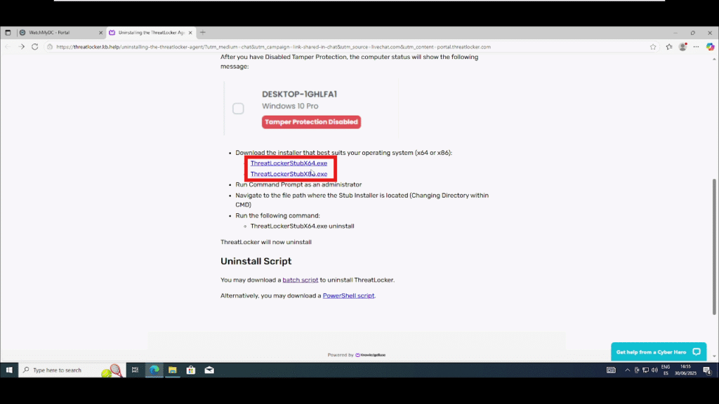
Task: Show hidden system tray icons
Action: pos(627,370)
